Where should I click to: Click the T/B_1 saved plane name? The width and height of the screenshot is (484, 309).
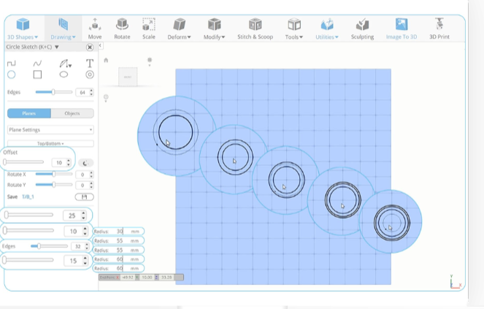[28, 197]
